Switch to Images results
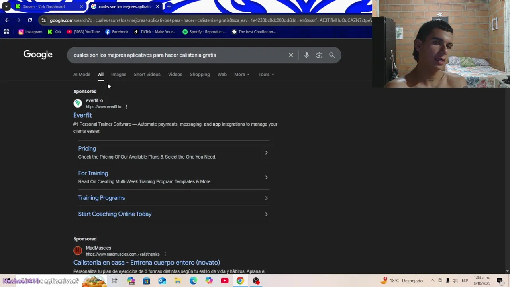 118,75
